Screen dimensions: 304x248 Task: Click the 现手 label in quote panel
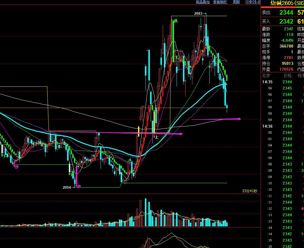click(266, 52)
